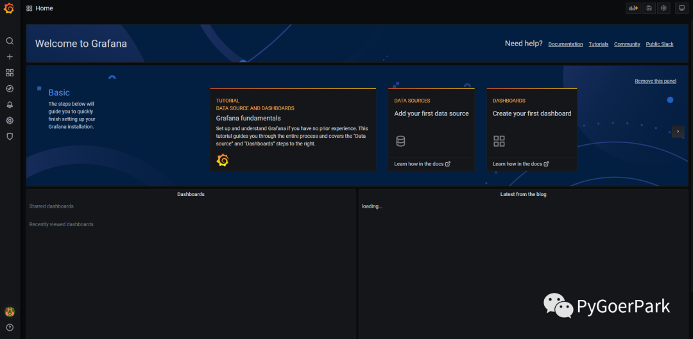The width and height of the screenshot is (693, 339).
Task: Open the Server Admin shield icon
Action: coord(10,136)
